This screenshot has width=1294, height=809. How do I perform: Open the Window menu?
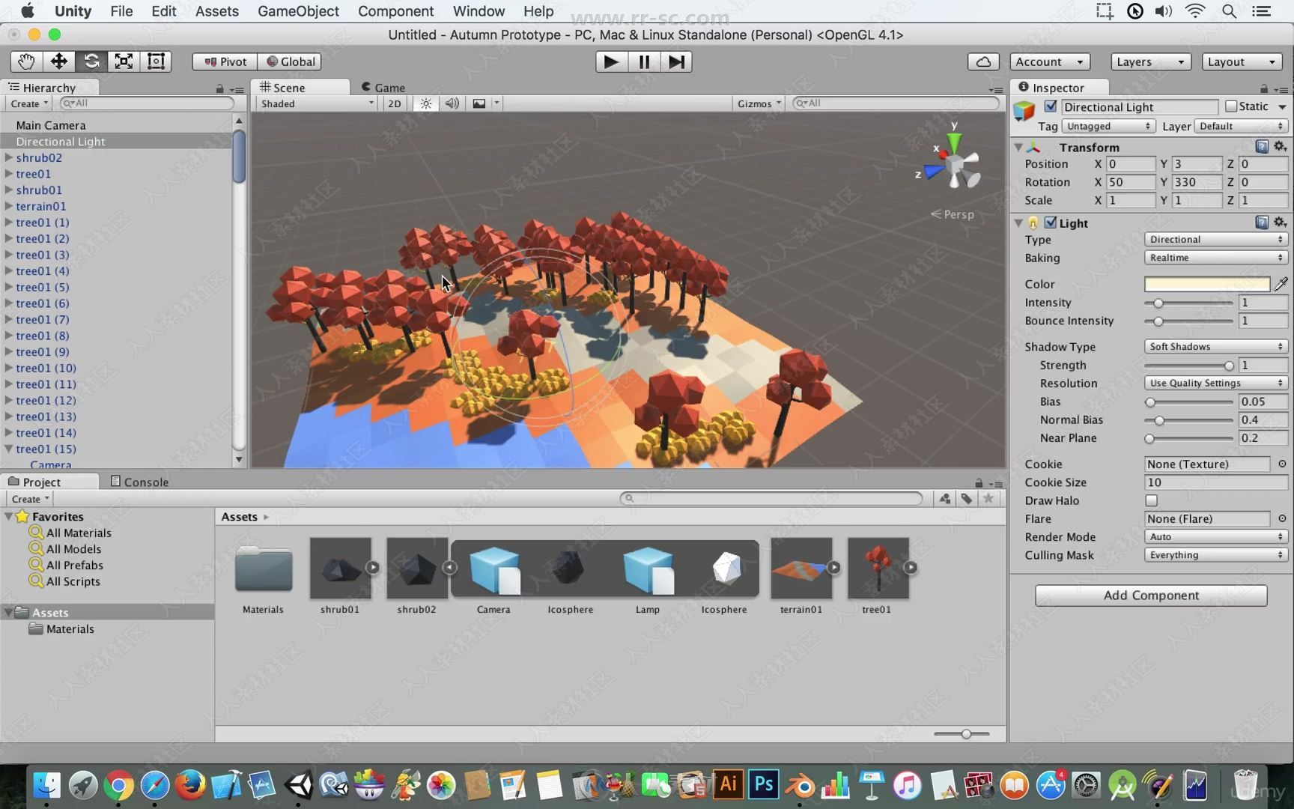click(x=479, y=11)
